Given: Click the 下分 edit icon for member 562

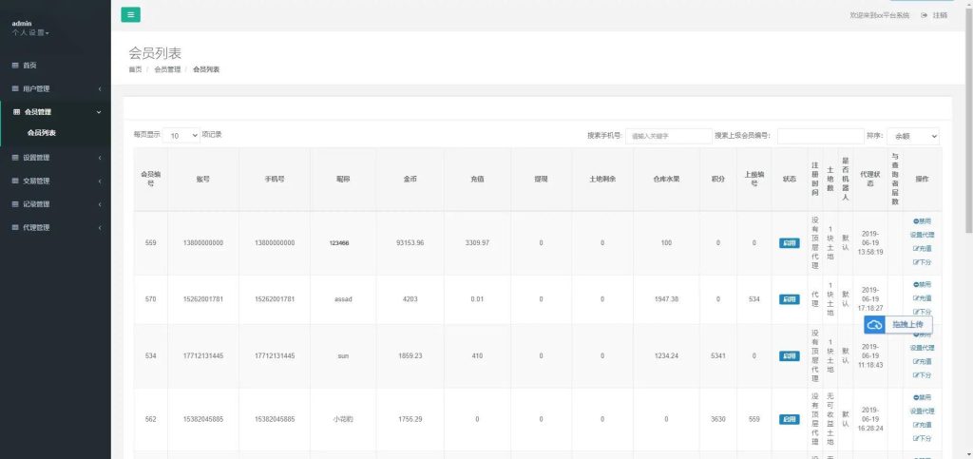Looking at the screenshot, I should [916, 438].
